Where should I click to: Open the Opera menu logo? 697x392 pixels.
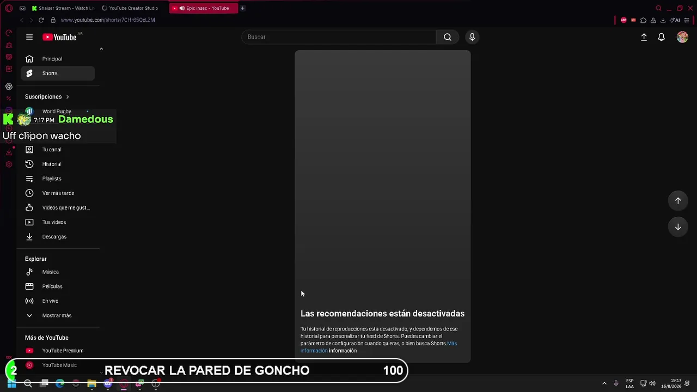click(x=9, y=8)
